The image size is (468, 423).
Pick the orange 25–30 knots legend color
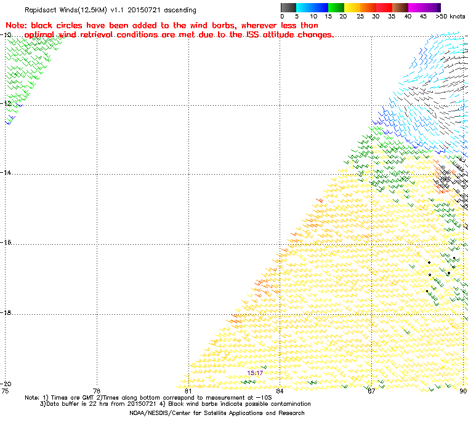coord(368,8)
